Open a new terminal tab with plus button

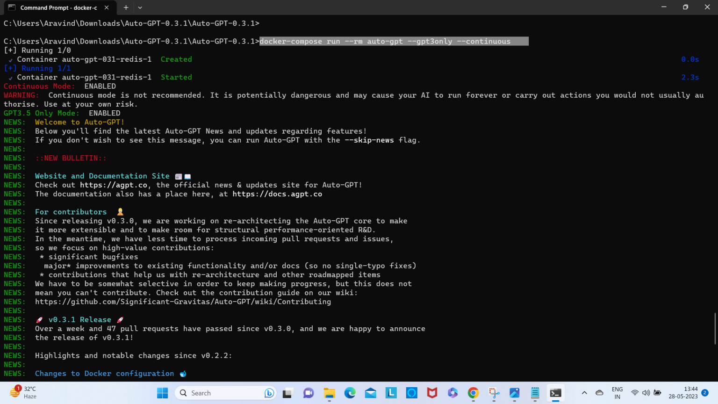[126, 7]
